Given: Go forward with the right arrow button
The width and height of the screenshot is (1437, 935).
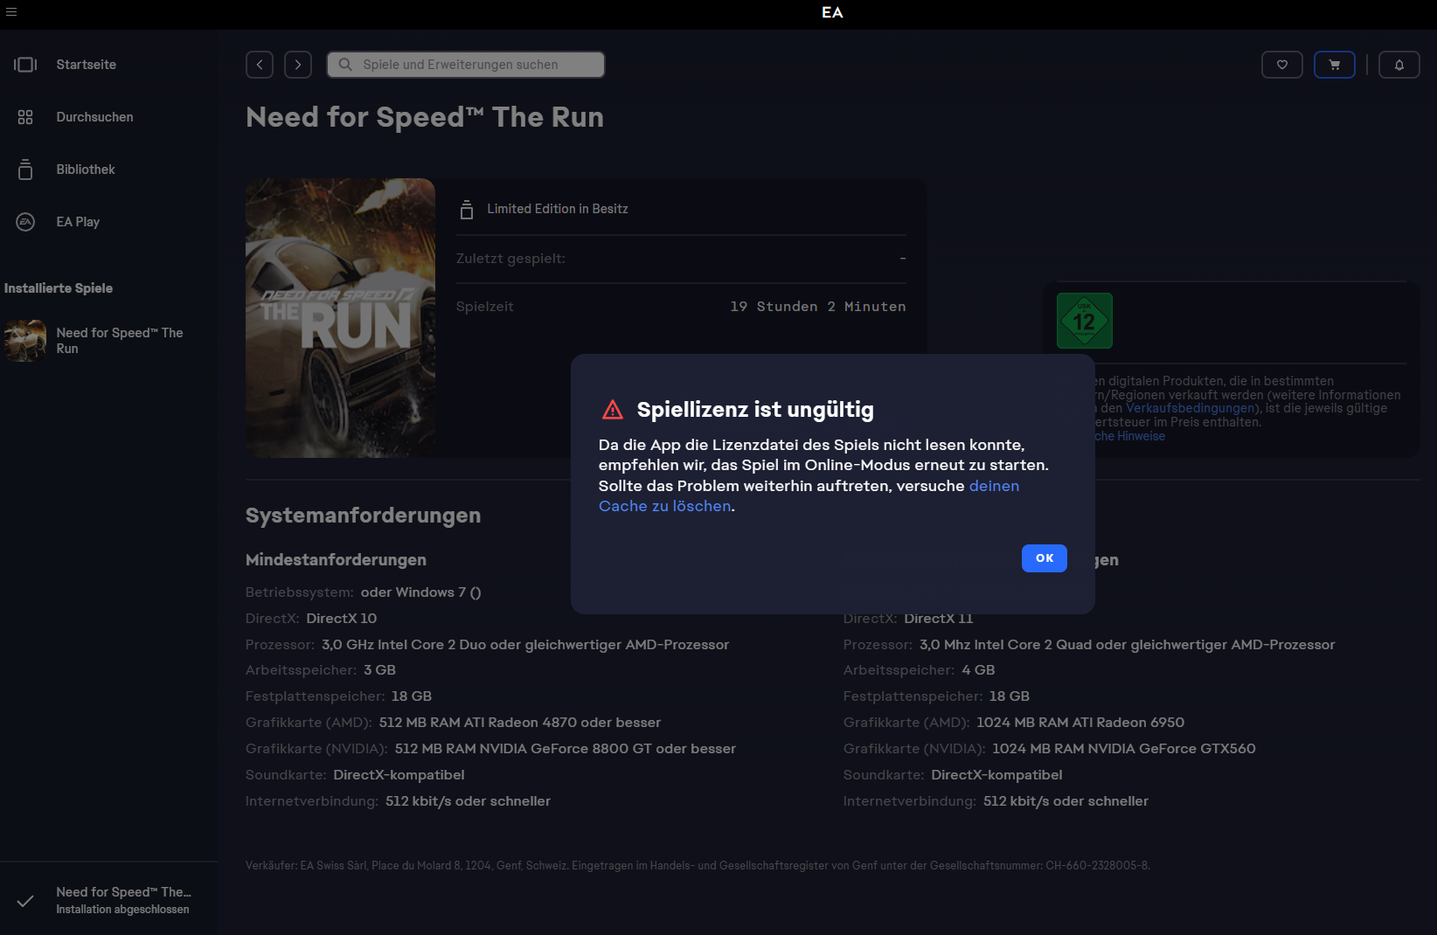Looking at the screenshot, I should 298,65.
